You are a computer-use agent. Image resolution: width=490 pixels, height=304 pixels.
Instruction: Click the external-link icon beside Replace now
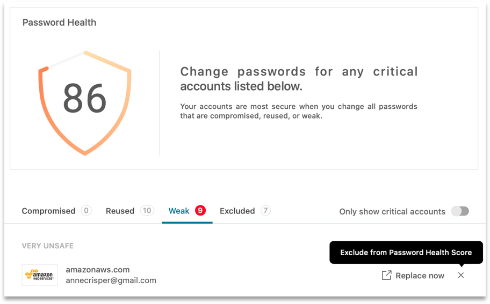[x=386, y=275]
